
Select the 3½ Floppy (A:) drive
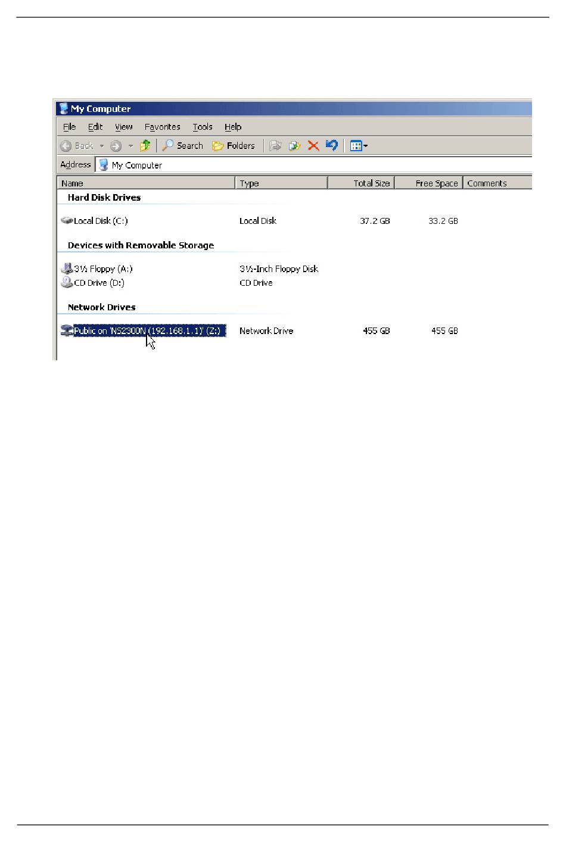point(97,269)
